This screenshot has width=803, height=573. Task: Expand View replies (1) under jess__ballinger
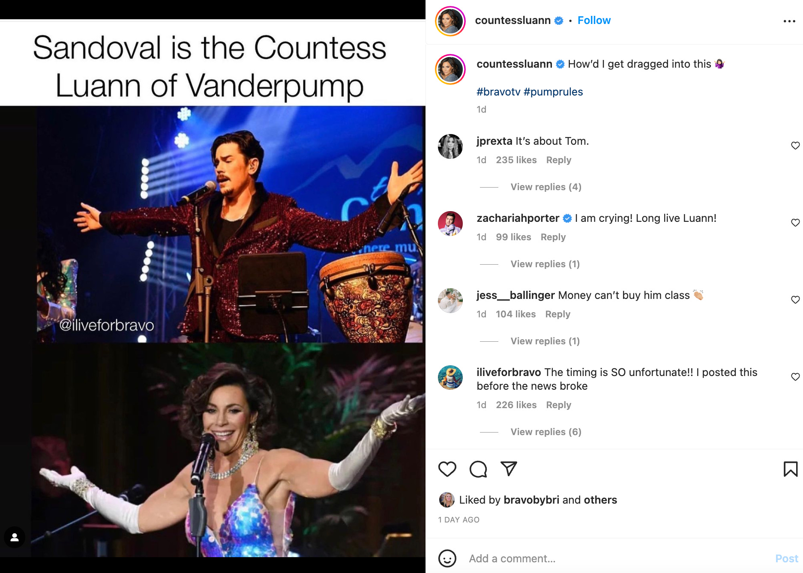coord(545,341)
